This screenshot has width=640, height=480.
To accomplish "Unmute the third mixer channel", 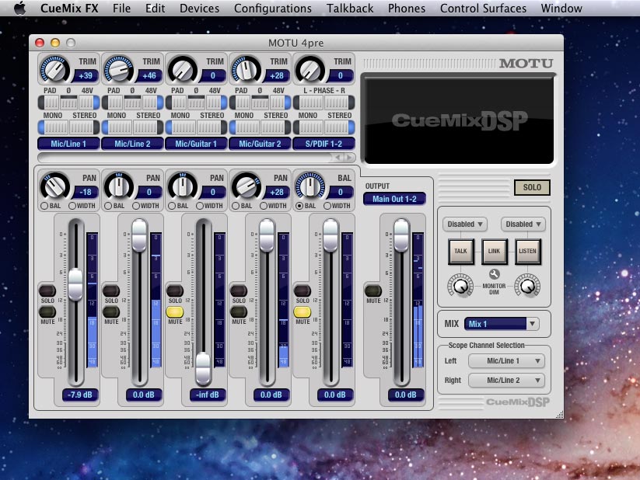I will point(174,311).
